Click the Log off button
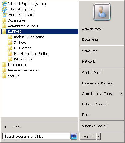 [88, 136]
